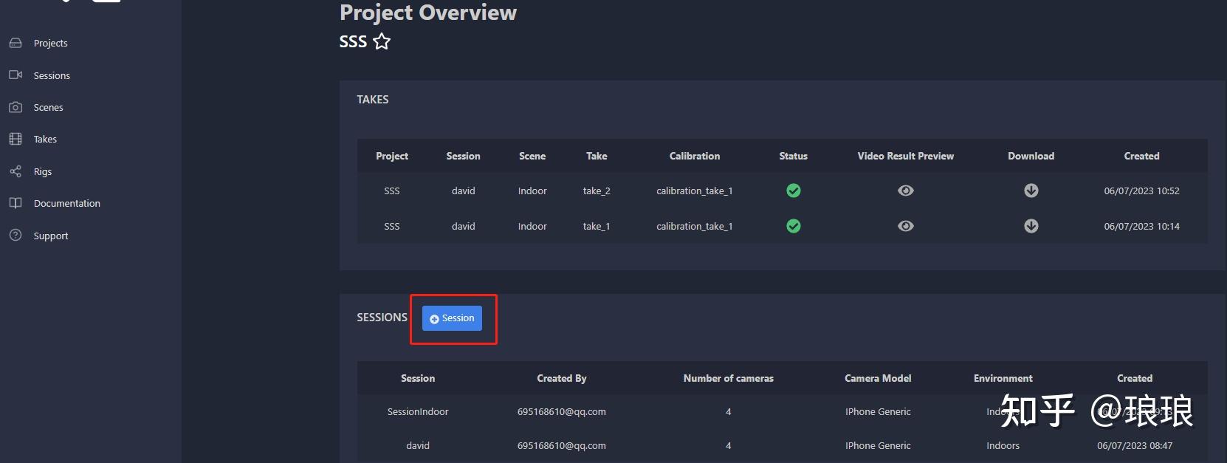Image resolution: width=1227 pixels, height=463 pixels.
Task: Favorite the SSS project with star icon
Action: pyautogui.click(x=382, y=41)
